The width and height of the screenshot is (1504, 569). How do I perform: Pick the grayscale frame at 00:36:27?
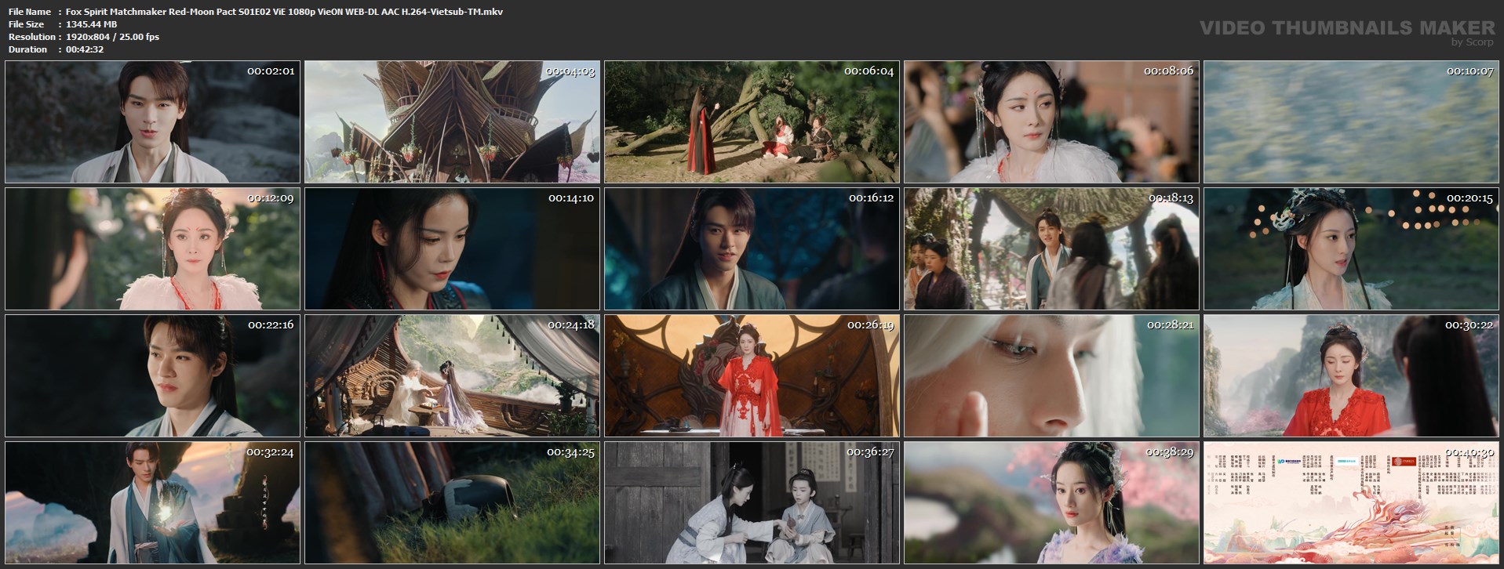(x=752, y=503)
